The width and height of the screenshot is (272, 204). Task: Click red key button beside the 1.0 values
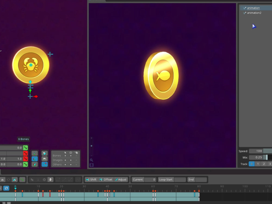tap(26, 159)
